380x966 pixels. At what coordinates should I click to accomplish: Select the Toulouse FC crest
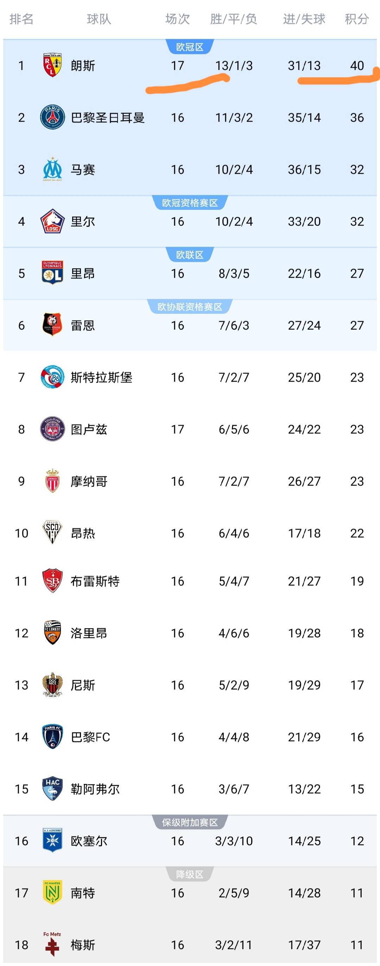coord(52,429)
